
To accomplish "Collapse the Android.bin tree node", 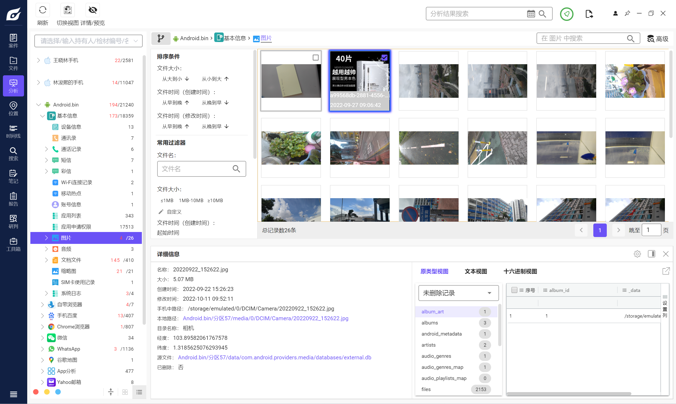I will [39, 105].
